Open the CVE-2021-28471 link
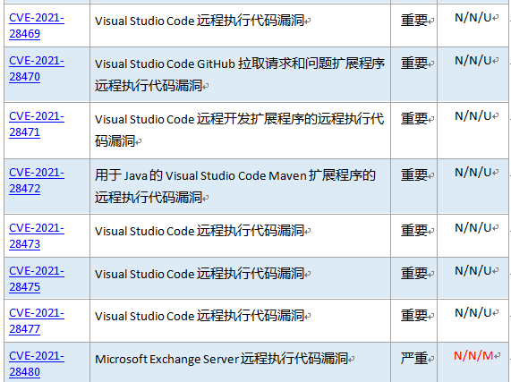The height and width of the screenshot is (382, 511). pos(37,124)
